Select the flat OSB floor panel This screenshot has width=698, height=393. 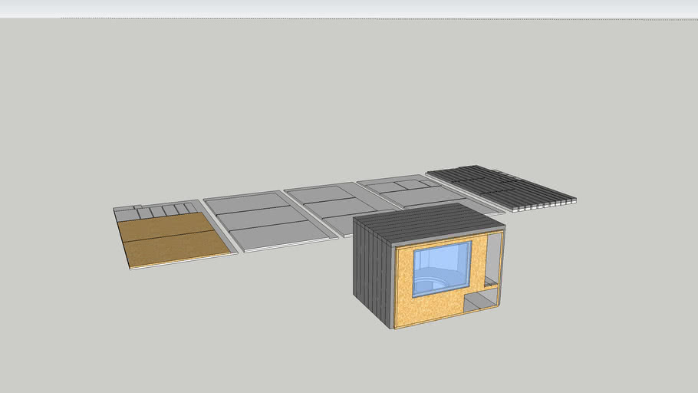tap(173, 239)
